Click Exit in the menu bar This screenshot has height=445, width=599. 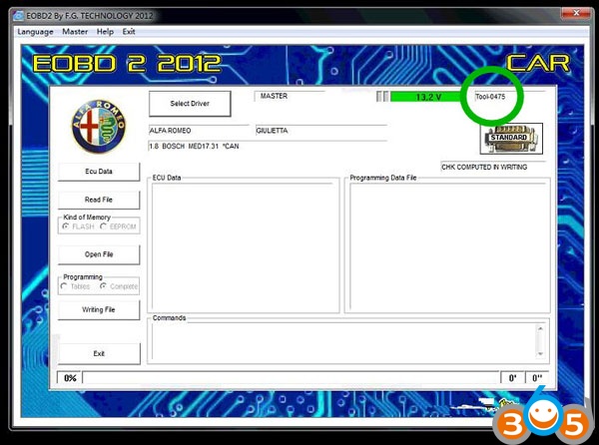(129, 32)
